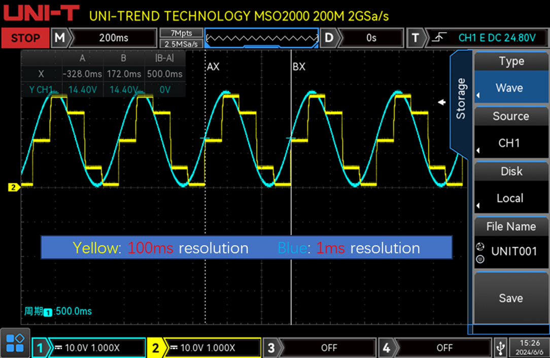Select the M horizontal timebase icon
Image resolution: width=550 pixels, height=358 pixels.
tap(60, 38)
